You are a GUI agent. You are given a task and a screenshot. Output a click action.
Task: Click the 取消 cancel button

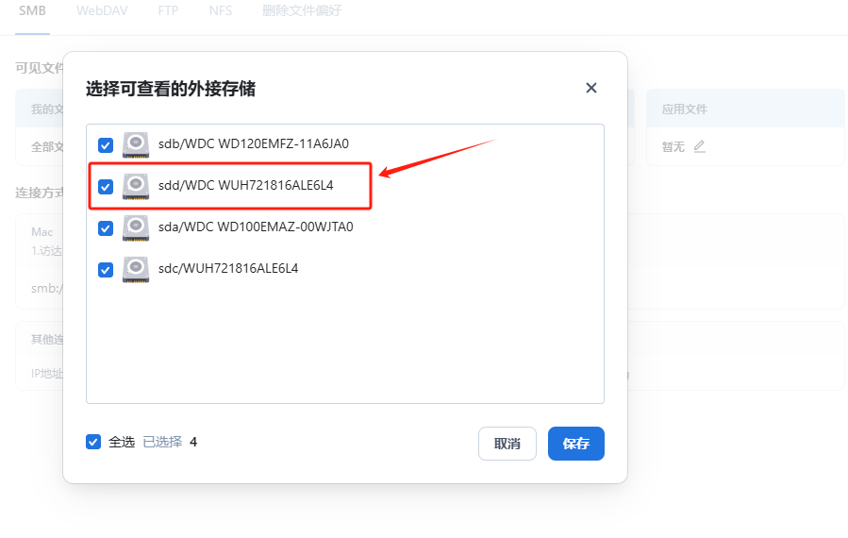point(507,444)
